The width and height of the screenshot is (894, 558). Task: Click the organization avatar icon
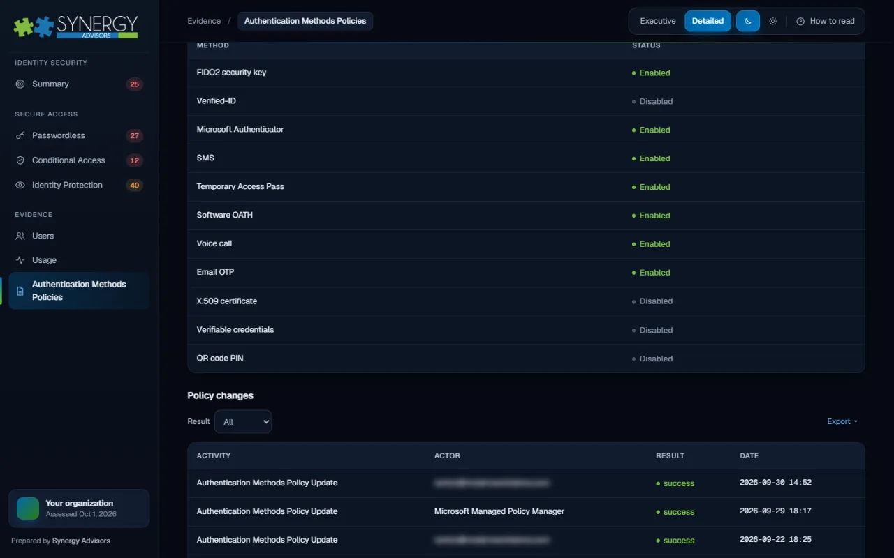pyautogui.click(x=29, y=508)
